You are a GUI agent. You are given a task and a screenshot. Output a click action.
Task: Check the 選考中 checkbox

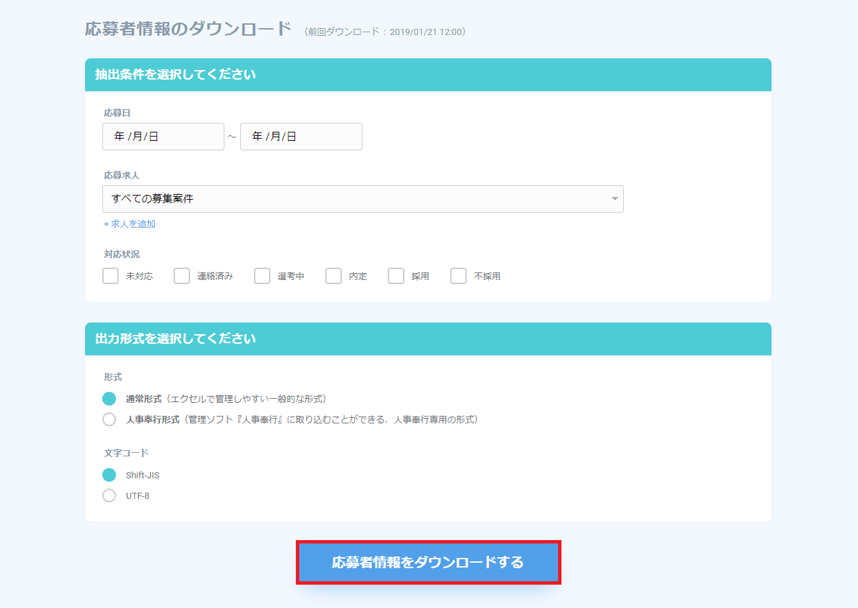click(262, 276)
